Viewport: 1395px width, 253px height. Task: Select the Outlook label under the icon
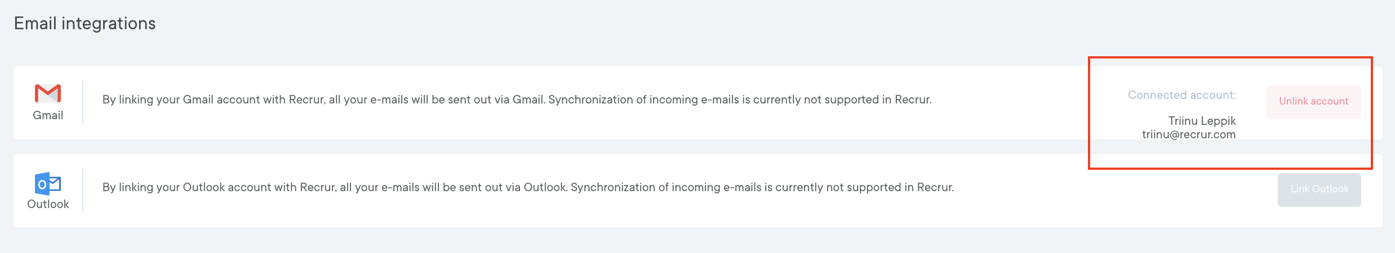48,204
